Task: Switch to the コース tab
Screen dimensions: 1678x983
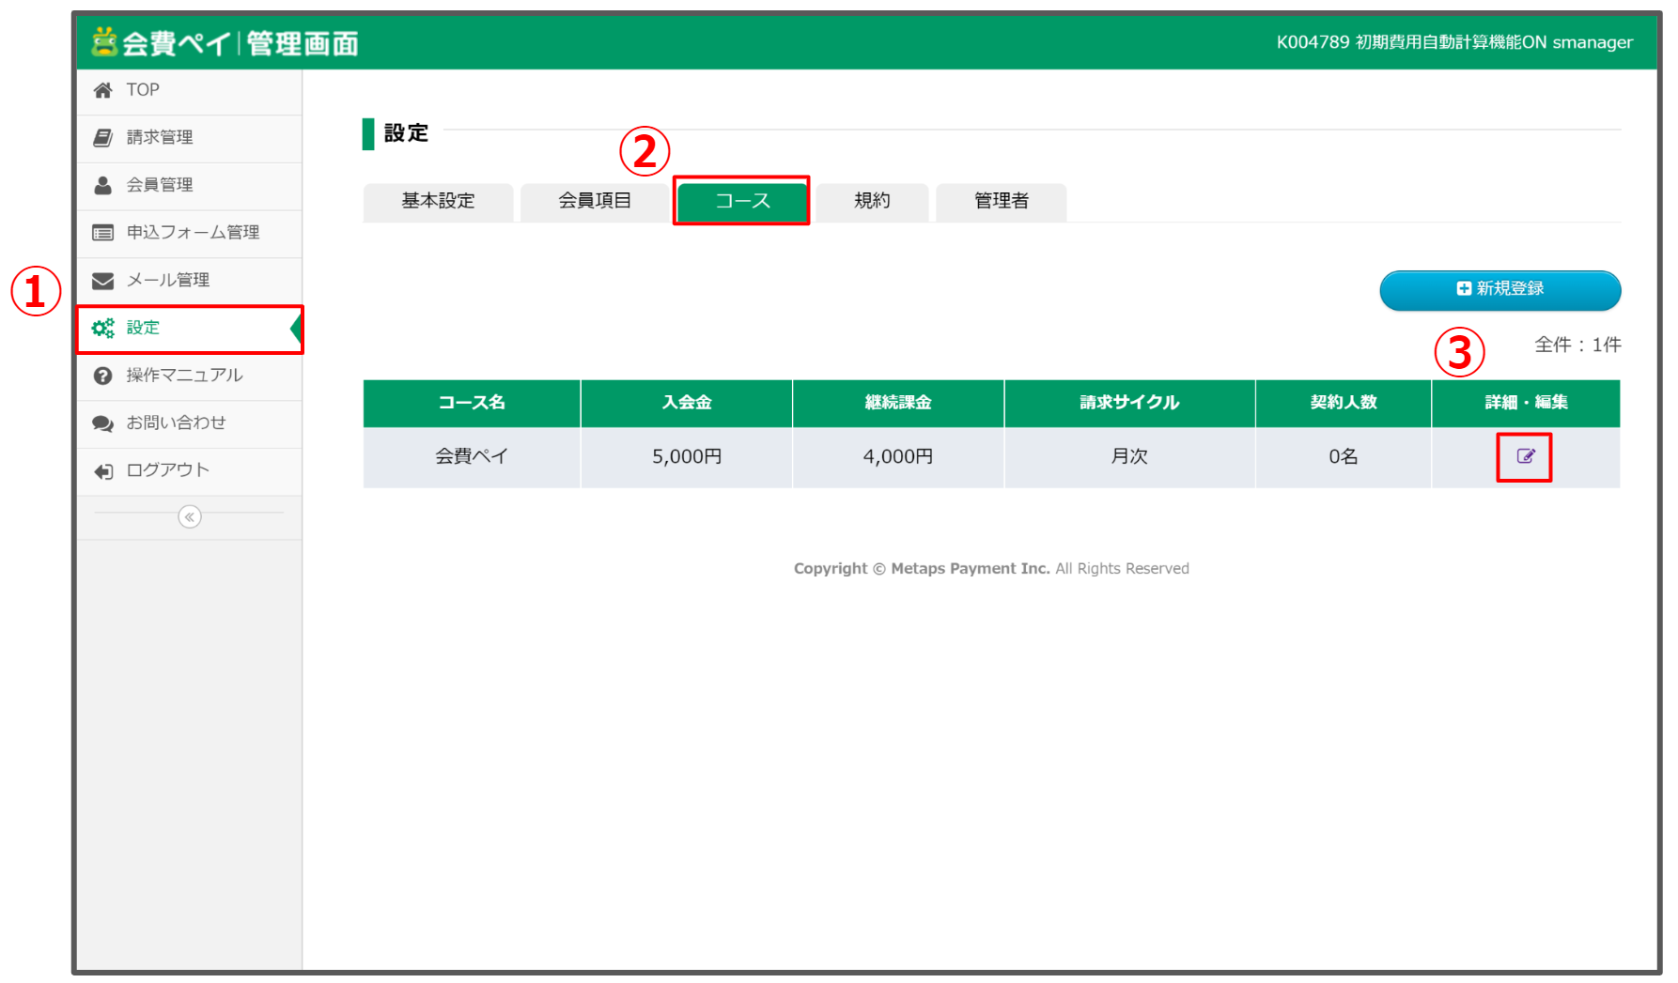Action: (741, 201)
